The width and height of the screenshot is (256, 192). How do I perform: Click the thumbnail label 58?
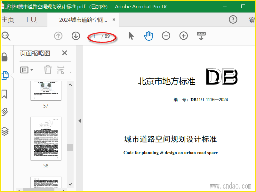tap(46, 166)
